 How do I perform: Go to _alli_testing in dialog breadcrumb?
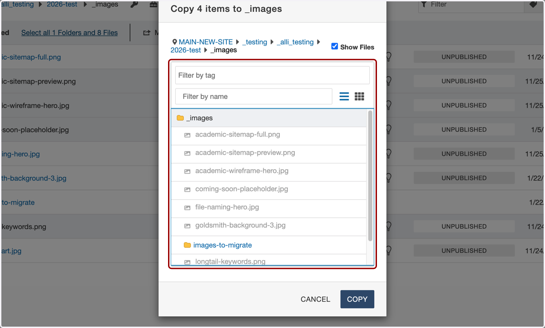[x=295, y=42]
